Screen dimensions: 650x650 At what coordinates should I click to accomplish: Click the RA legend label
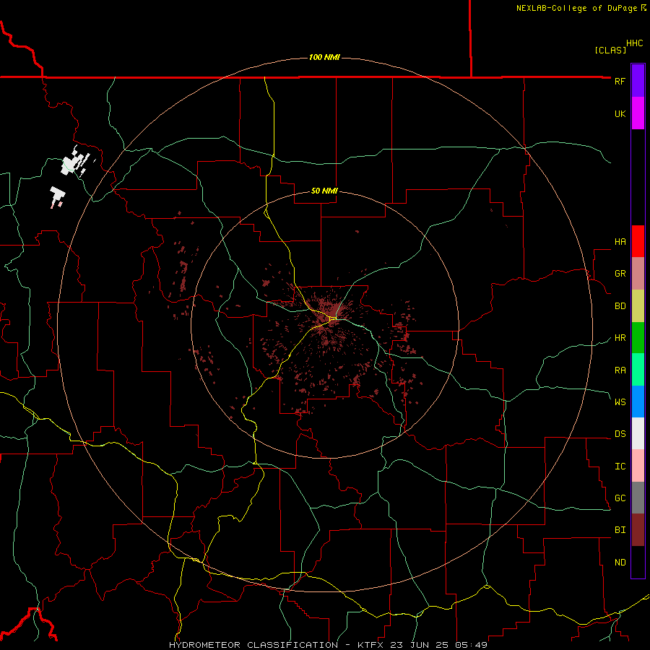(620, 370)
